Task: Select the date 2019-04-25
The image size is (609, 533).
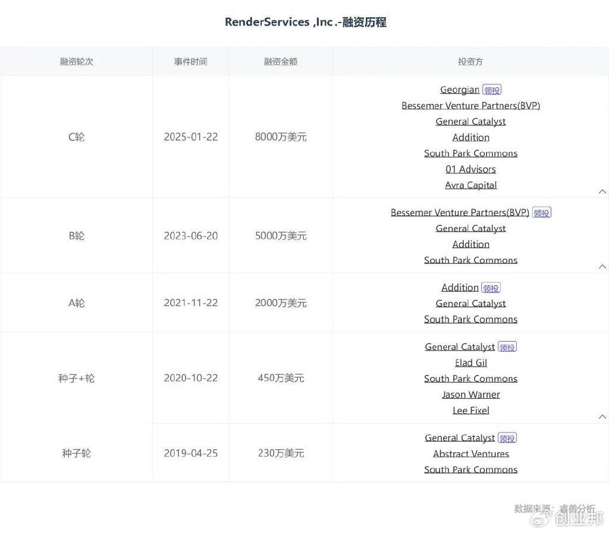Action: tap(191, 453)
